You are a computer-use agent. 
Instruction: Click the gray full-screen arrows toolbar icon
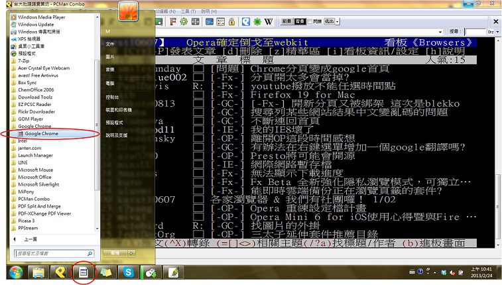195,22
